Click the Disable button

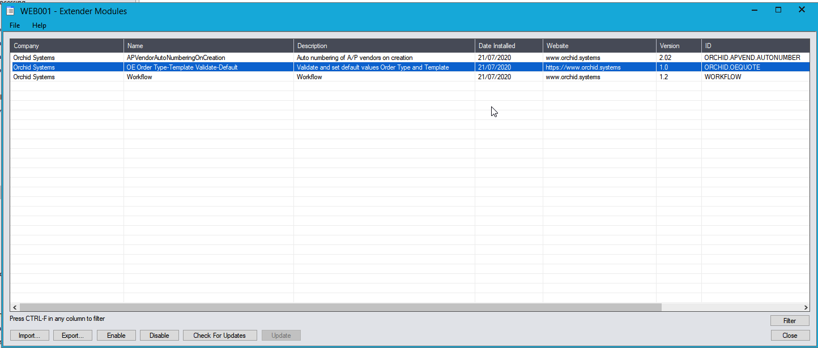pos(159,336)
